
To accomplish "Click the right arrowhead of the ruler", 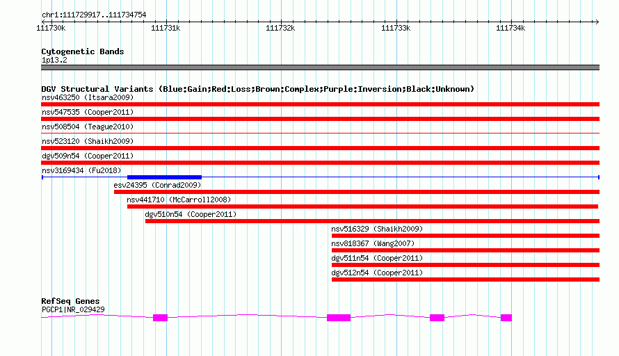I will (597, 22).
